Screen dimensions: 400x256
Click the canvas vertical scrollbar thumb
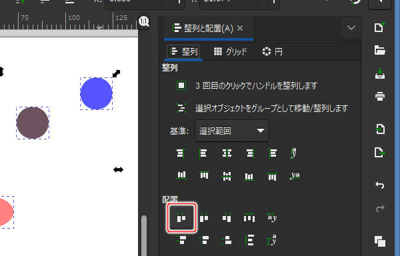[x=144, y=235]
